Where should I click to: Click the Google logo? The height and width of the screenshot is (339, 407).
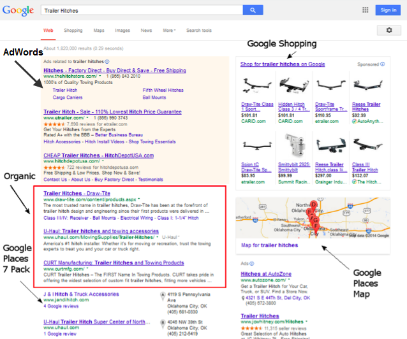pyautogui.click(x=18, y=11)
